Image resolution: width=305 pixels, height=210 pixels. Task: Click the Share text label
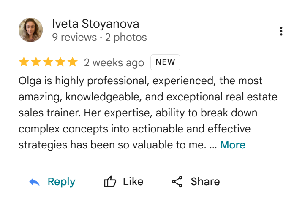tap(205, 182)
